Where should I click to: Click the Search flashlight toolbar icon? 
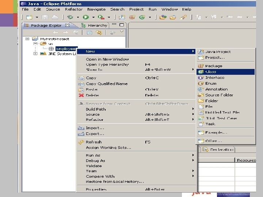tap(183, 17)
